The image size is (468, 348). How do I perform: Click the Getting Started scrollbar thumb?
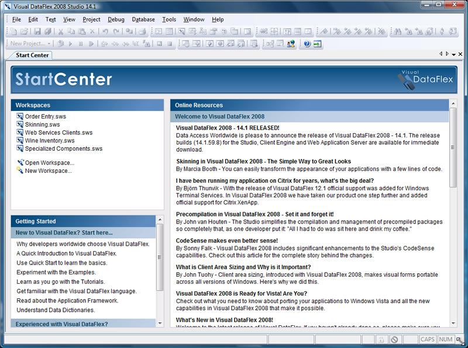pyautogui.click(x=160, y=257)
